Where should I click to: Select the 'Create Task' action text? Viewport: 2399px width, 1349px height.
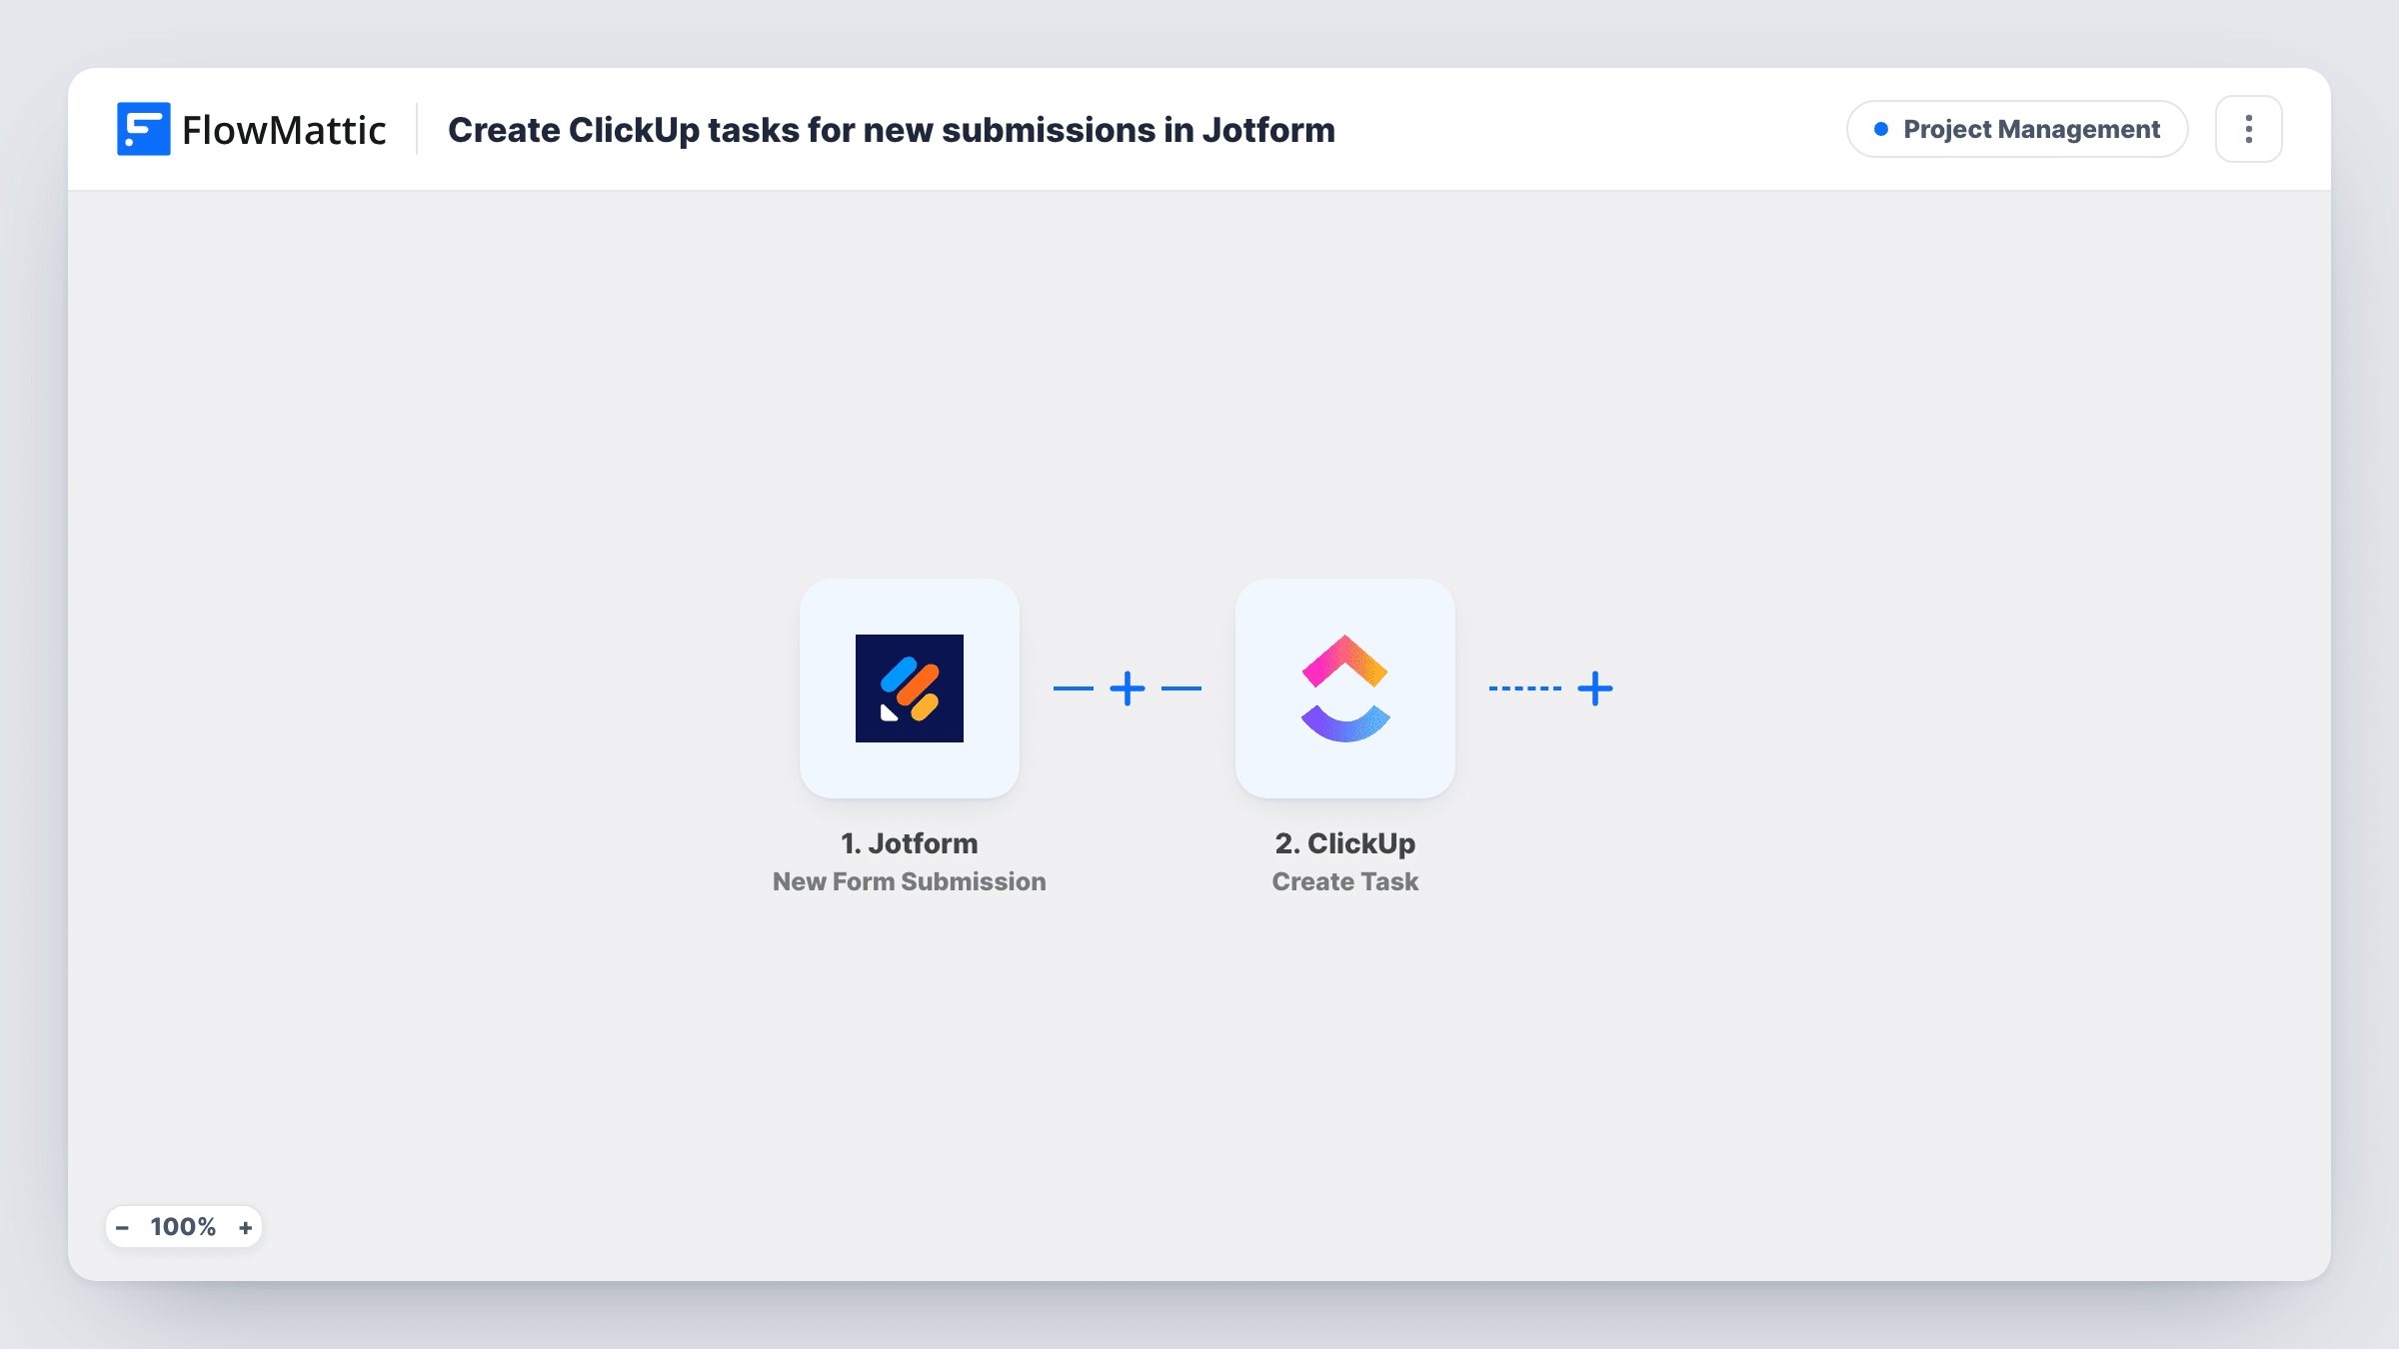1344,881
